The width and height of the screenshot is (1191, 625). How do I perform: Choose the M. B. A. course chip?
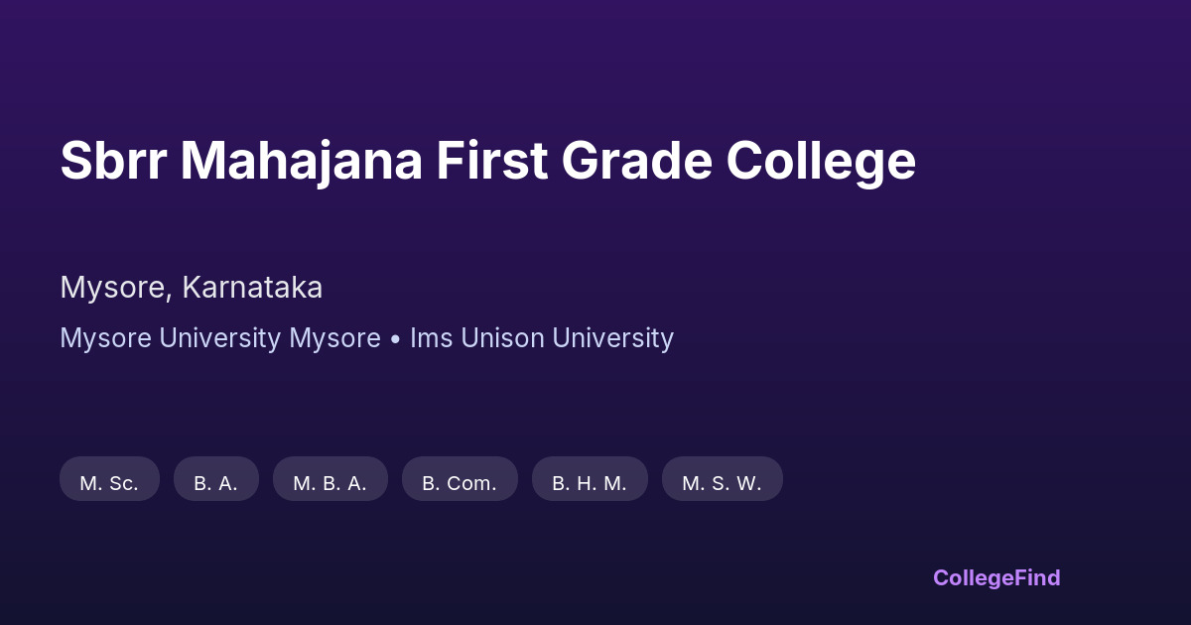(x=330, y=483)
